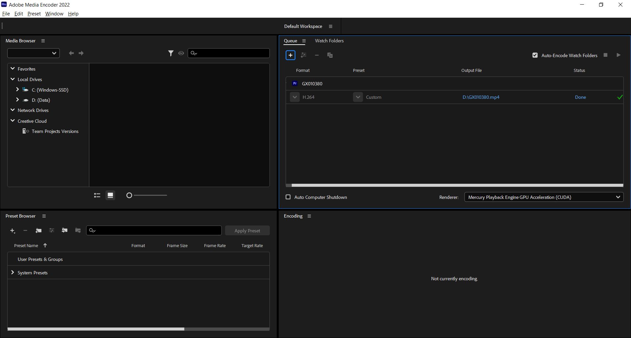Click the Apply Preset button
The width and height of the screenshot is (631, 338).
pyautogui.click(x=247, y=230)
